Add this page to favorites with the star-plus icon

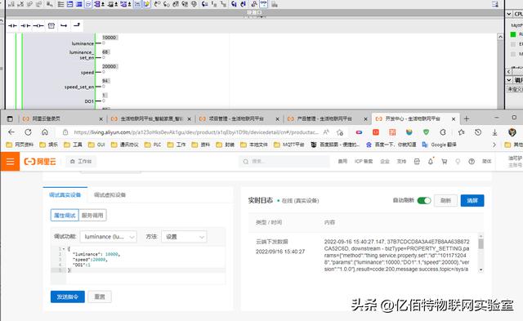[340, 132]
